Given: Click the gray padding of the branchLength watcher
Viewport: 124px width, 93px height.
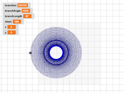Looking at the screenshot, I should click(33, 16).
